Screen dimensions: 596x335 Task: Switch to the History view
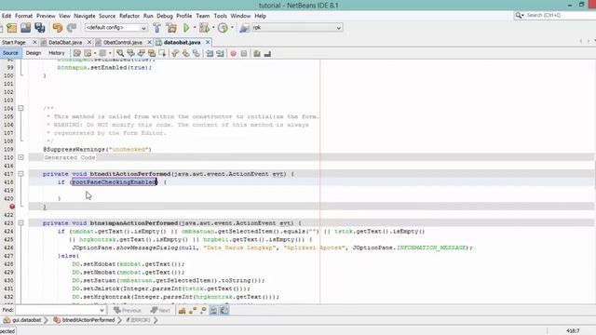click(x=57, y=53)
